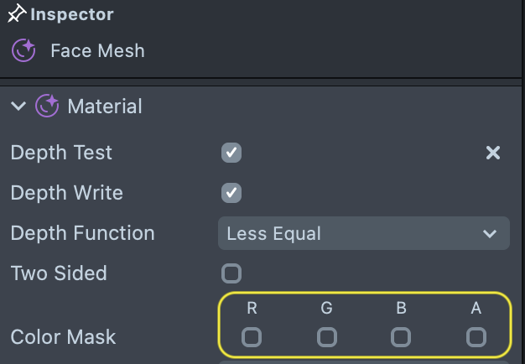525x364 pixels.
Task: Click the Depth Function property label
Action: pos(82,233)
